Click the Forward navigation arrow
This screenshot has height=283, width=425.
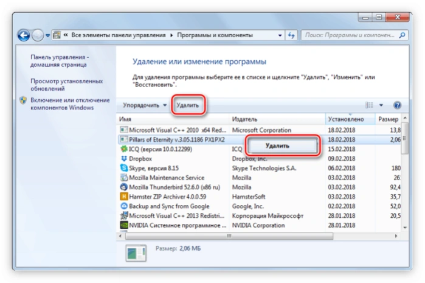38,35
